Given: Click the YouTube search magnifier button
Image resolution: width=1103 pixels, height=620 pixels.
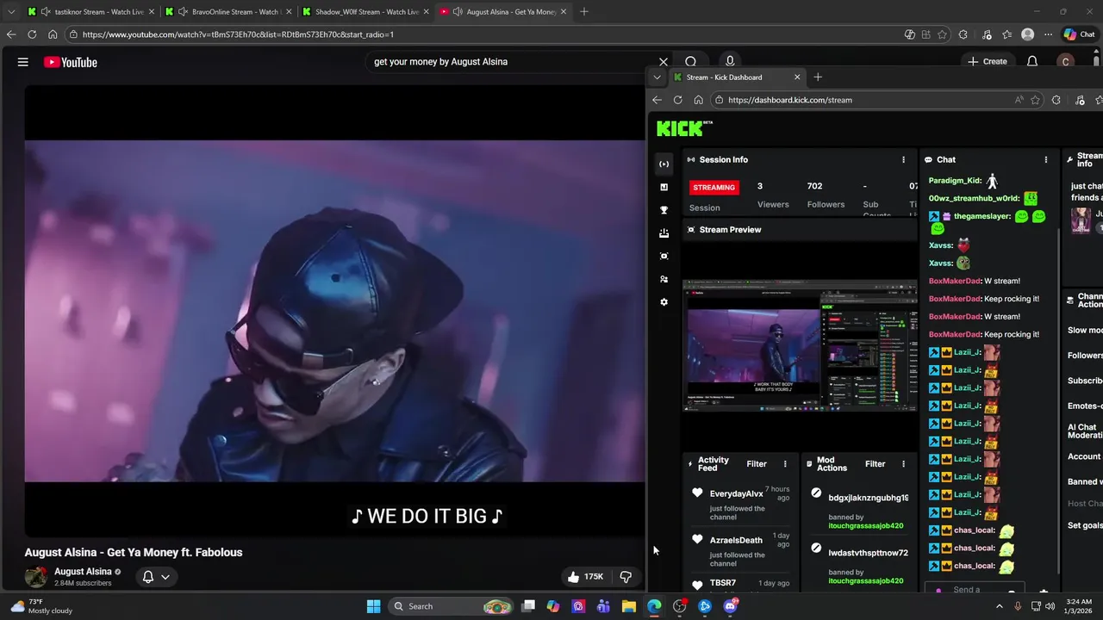Looking at the screenshot, I should pos(691,62).
